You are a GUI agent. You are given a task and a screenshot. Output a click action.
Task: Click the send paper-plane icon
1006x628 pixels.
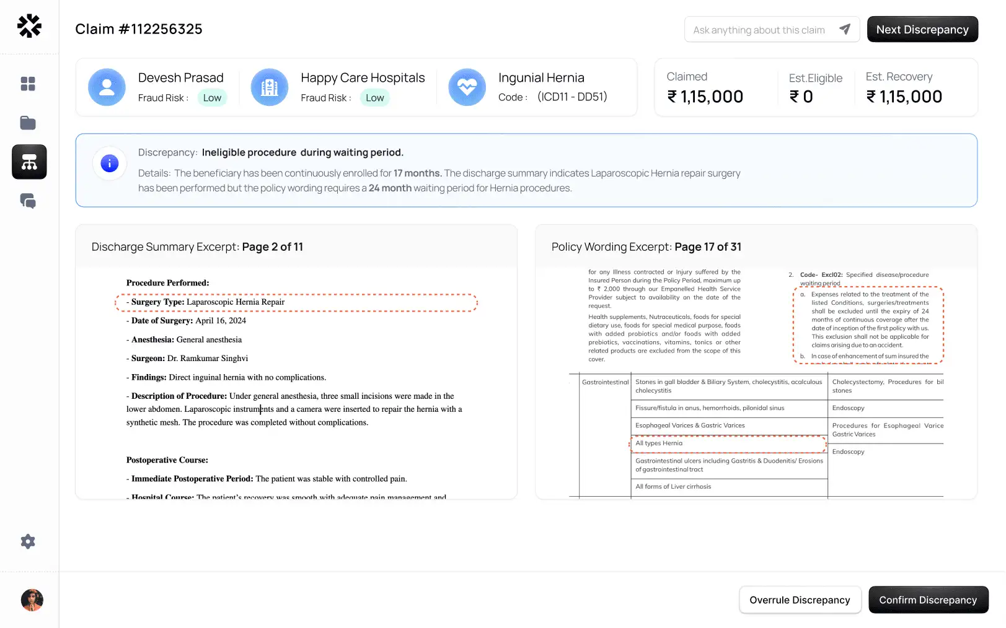[x=844, y=30]
